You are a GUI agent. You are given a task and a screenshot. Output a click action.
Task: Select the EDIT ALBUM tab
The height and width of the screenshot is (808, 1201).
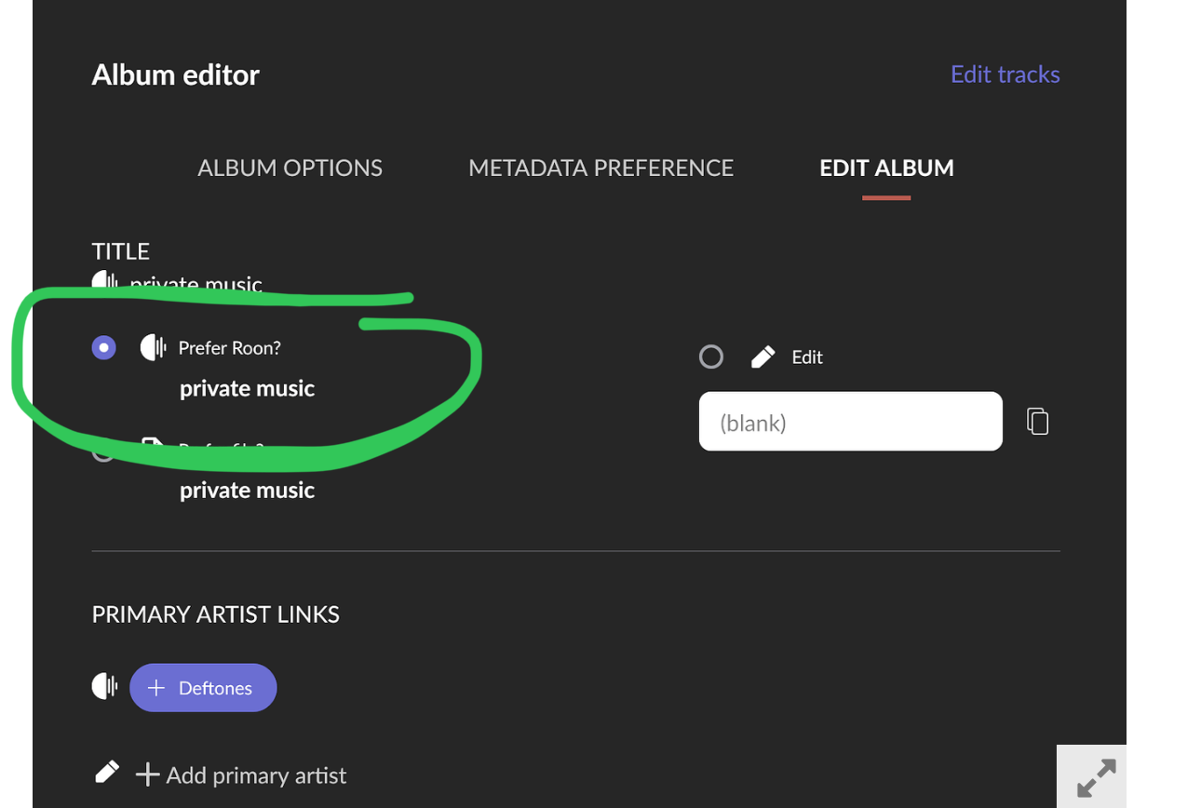click(x=886, y=168)
